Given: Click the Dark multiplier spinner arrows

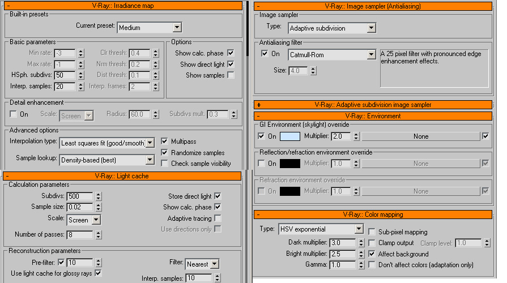Looking at the screenshot, I should [x=361, y=243].
